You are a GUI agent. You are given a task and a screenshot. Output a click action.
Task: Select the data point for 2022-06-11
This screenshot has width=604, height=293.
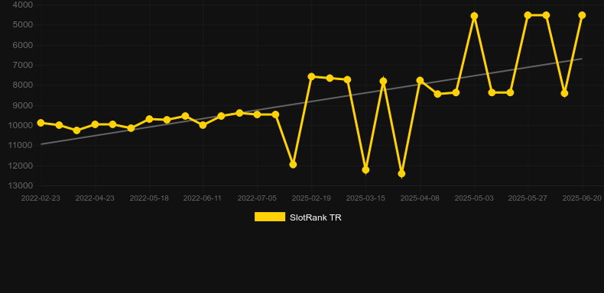click(203, 125)
